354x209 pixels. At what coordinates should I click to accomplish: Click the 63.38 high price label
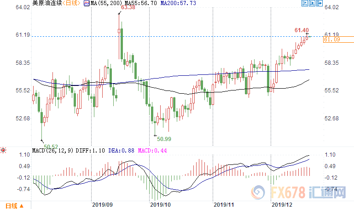click(128, 7)
